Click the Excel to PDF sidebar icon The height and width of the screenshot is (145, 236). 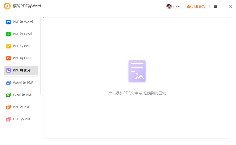8,95
